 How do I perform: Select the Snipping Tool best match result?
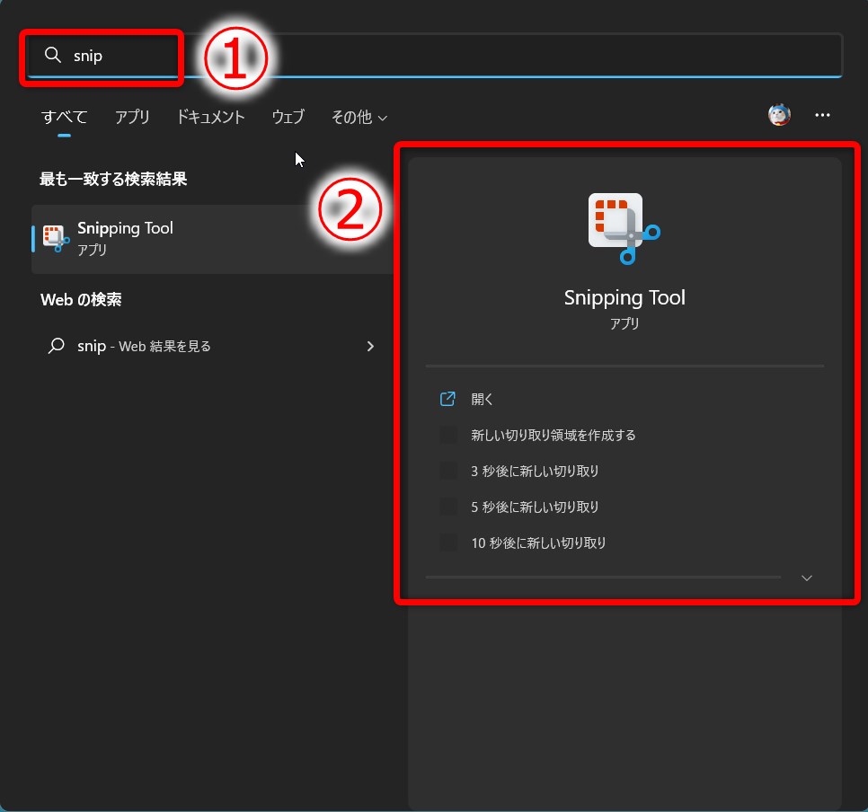tap(213, 239)
